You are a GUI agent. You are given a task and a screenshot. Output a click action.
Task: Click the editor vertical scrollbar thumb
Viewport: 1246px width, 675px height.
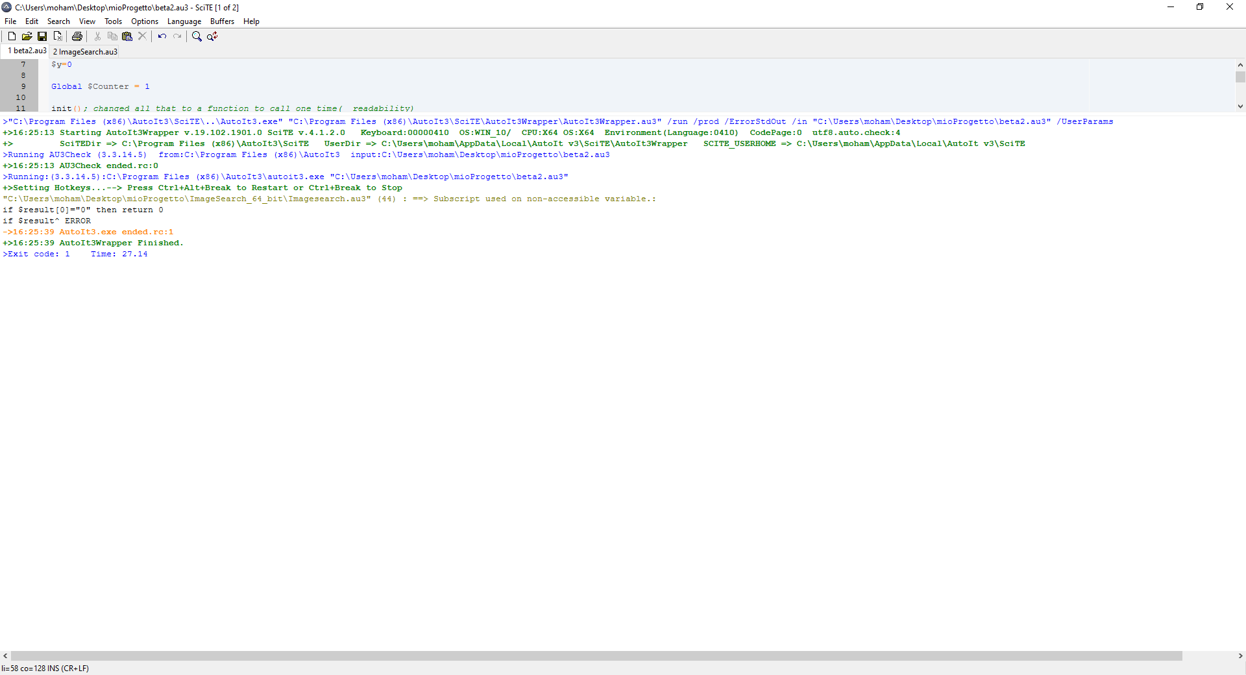1240,77
